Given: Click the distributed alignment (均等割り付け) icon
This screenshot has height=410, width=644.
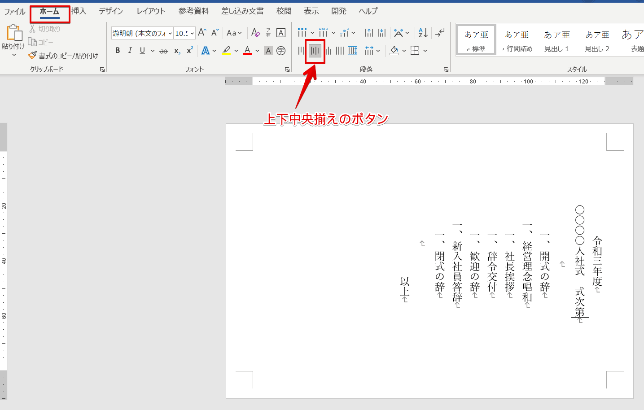Looking at the screenshot, I should tap(353, 51).
